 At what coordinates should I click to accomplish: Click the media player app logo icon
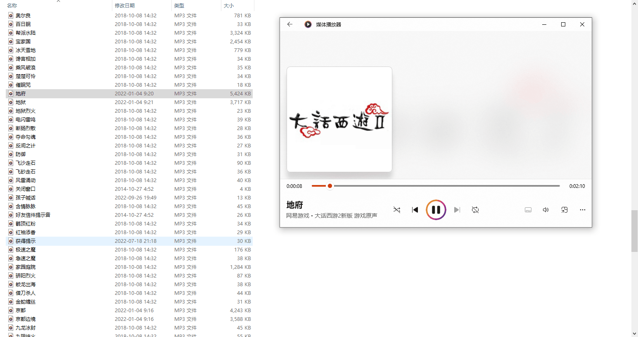click(x=308, y=24)
